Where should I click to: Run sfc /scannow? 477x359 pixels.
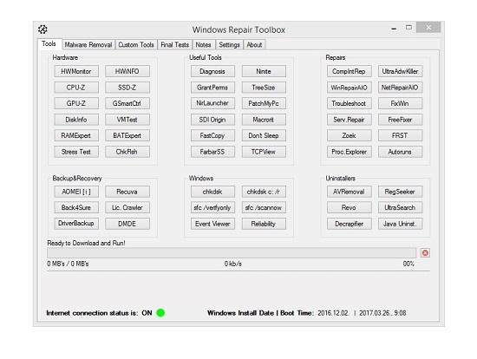point(264,207)
